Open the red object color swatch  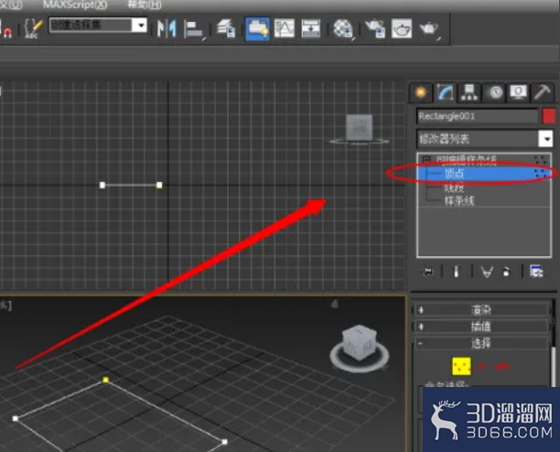[x=549, y=116]
